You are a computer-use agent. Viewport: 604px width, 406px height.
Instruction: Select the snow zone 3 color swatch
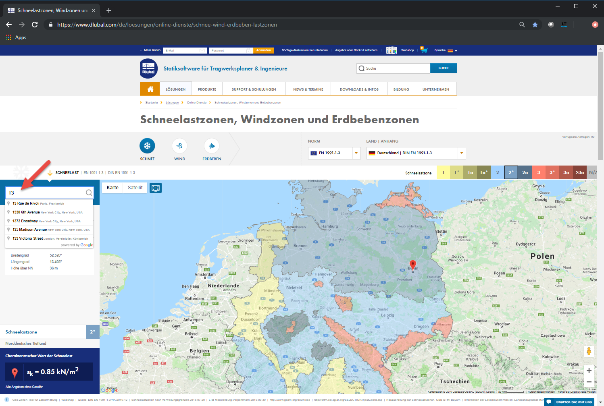(539, 172)
